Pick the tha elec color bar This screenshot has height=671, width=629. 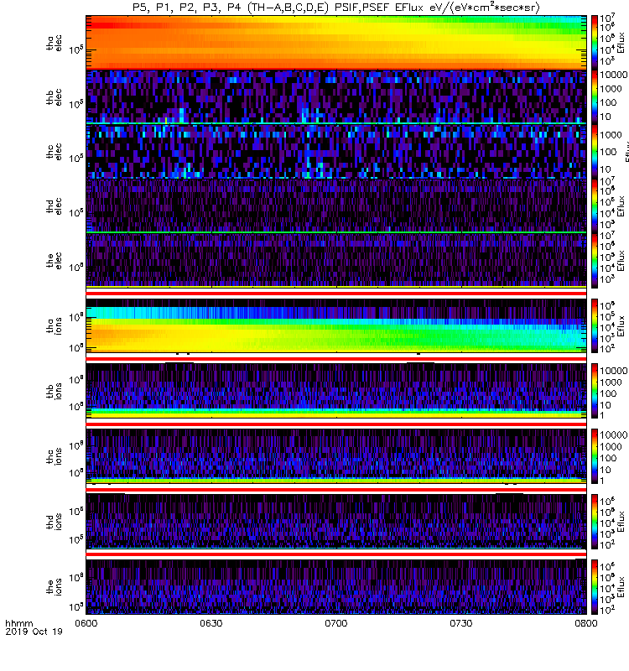(595, 43)
